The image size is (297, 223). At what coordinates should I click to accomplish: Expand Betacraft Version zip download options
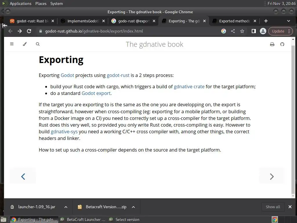coord(133,207)
